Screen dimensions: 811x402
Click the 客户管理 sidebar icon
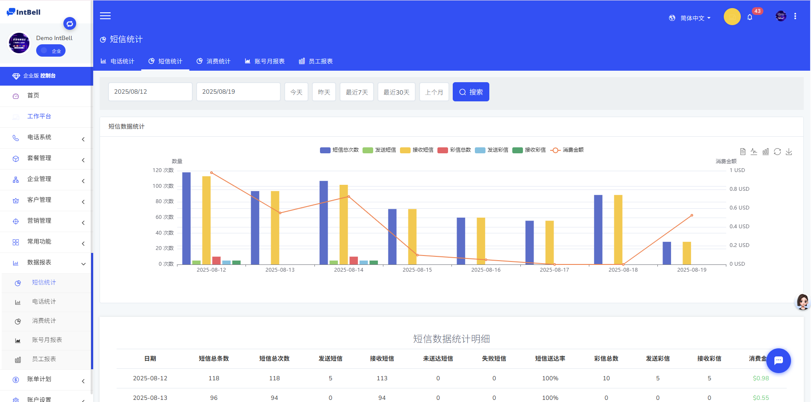point(16,200)
